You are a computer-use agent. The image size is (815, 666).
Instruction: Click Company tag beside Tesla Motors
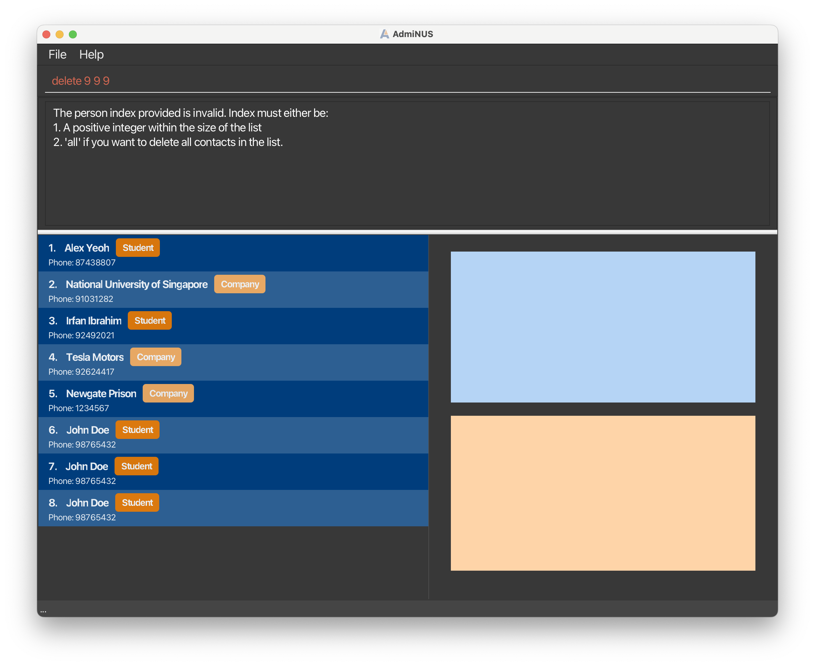pos(156,357)
